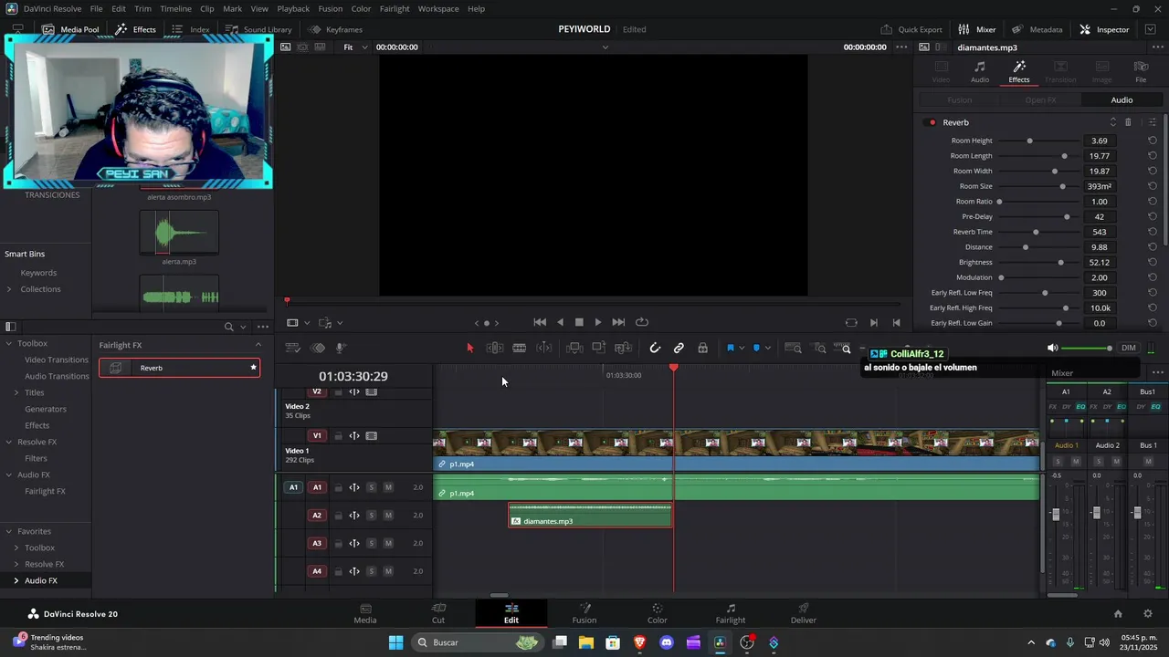Click the Overwrite Clip icon
Screen dimensions: 1169x657
coord(599,348)
